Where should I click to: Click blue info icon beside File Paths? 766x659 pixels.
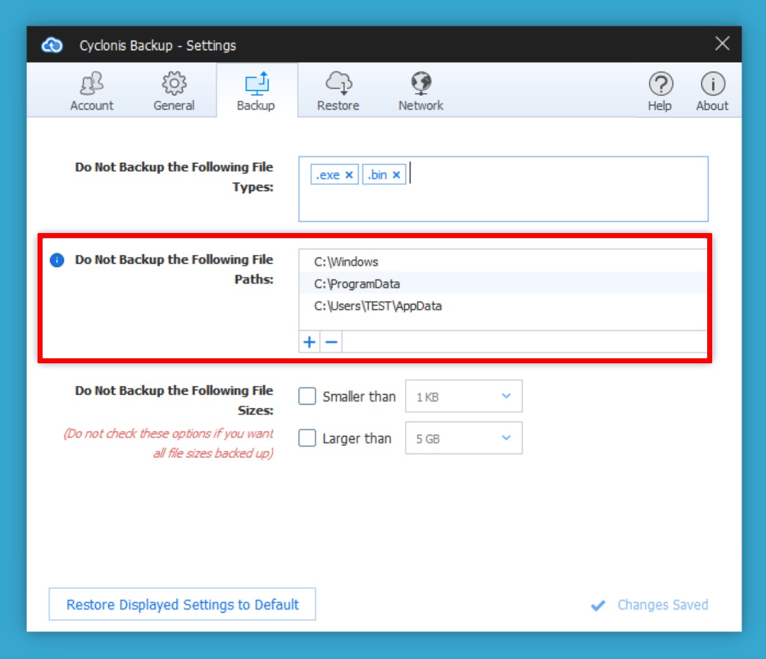tap(57, 260)
